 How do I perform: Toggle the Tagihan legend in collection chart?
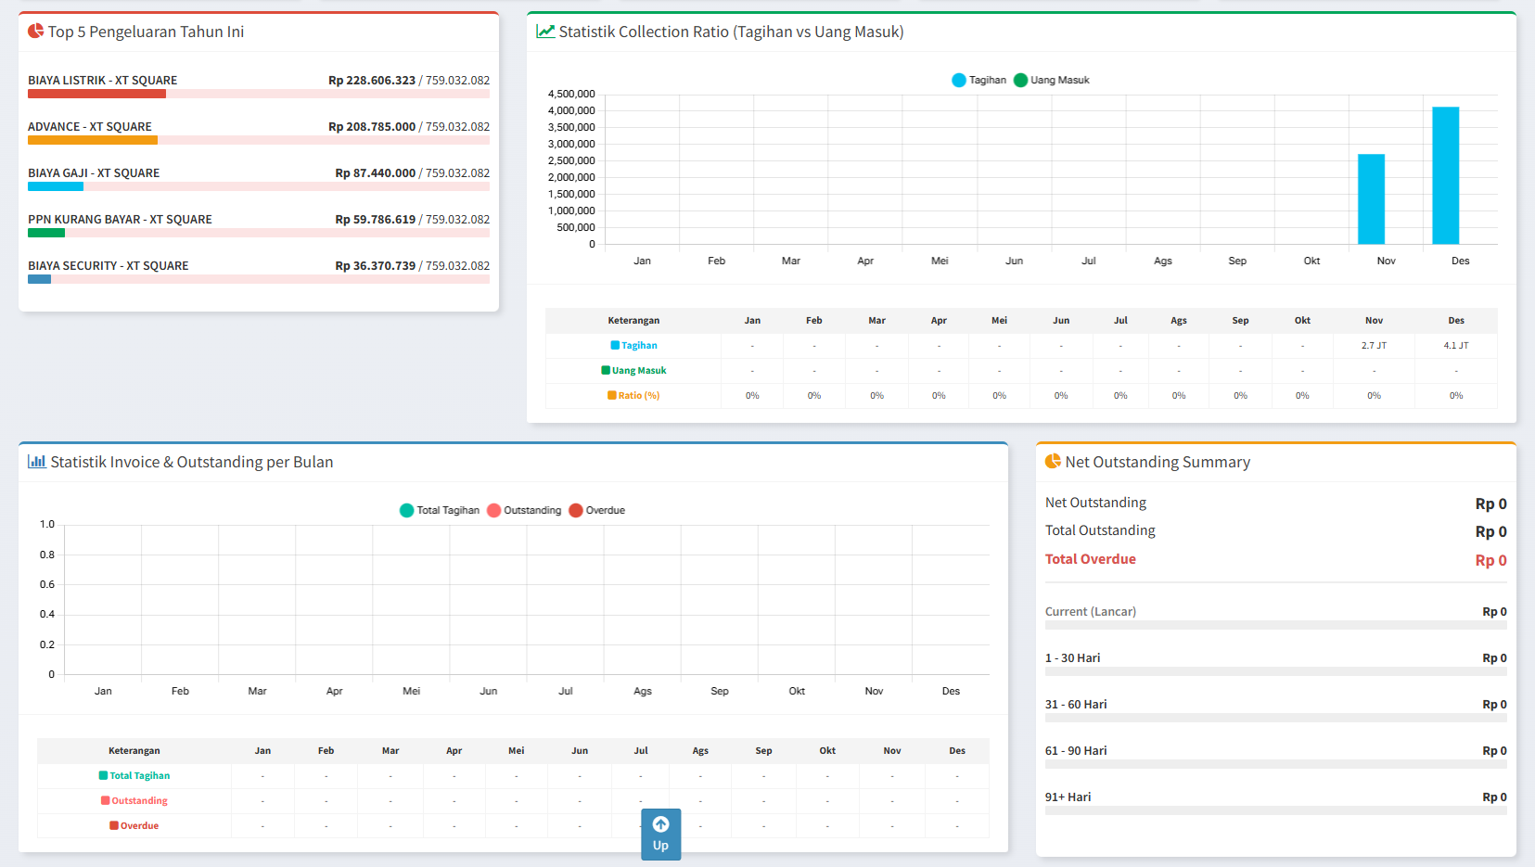pos(979,81)
